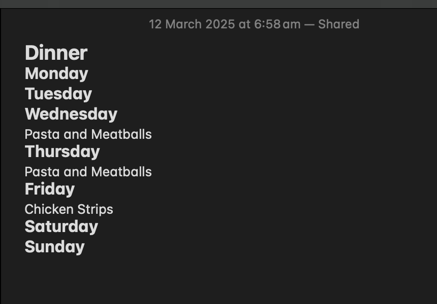This screenshot has width=437, height=304.
Task: Select the Wednesday heading text
Action: (71, 114)
